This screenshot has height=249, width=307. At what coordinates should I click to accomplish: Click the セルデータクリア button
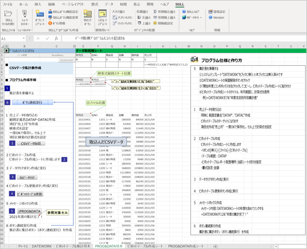click(27, 177)
